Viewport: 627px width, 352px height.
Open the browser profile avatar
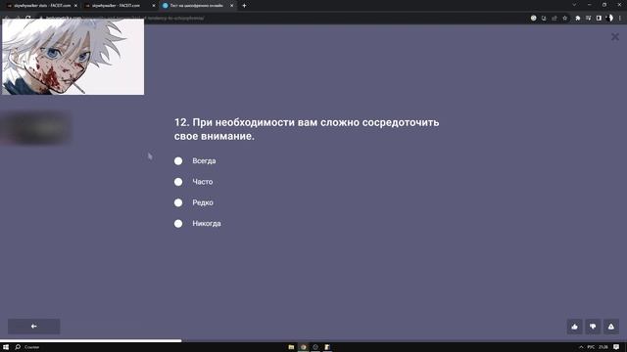click(x=609, y=18)
